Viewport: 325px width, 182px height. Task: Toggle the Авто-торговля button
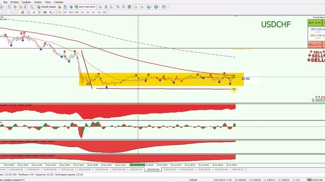coord(85,7)
